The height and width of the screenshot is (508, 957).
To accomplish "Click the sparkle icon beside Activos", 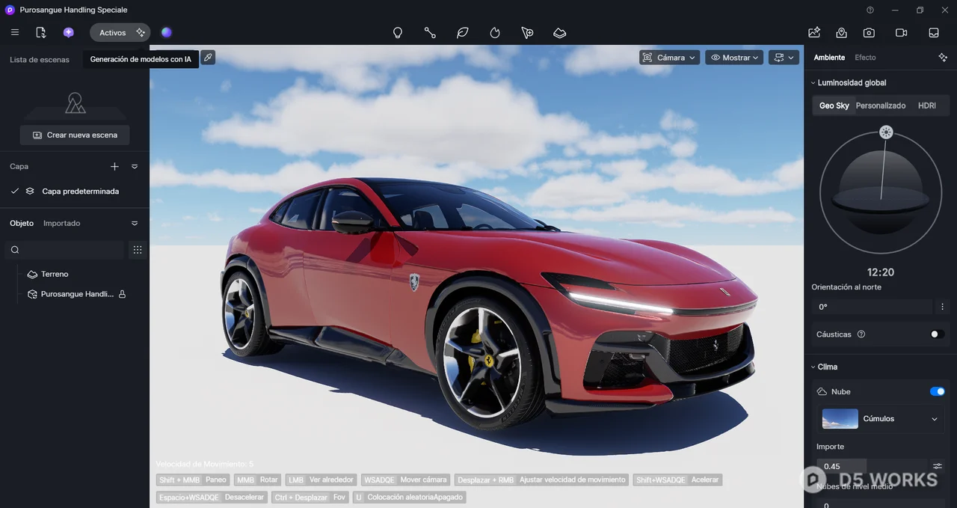I will pyautogui.click(x=141, y=32).
